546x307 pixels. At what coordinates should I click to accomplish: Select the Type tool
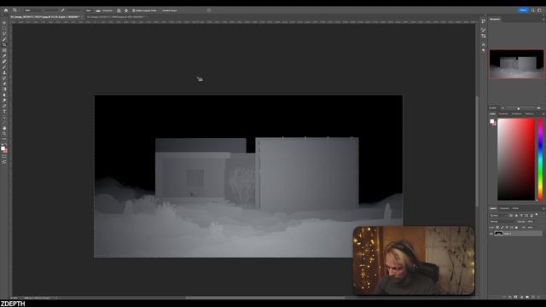pyautogui.click(x=4, y=112)
